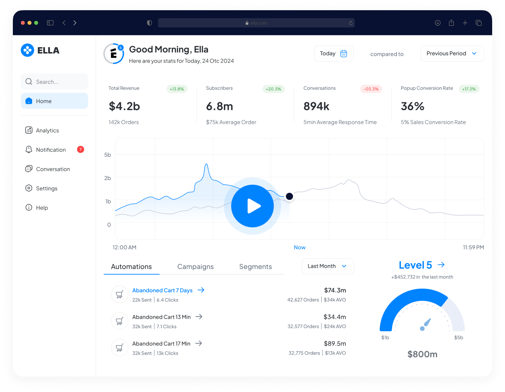Click the Analytics chart icon in sidebar

click(29, 130)
